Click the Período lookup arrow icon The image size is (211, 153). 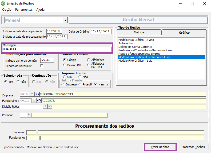pyautogui.click(x=29, y=115)
